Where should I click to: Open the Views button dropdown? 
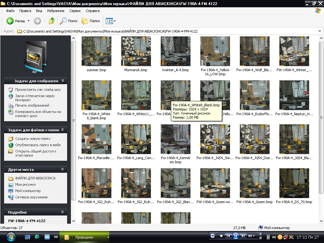tap(115, 21)
